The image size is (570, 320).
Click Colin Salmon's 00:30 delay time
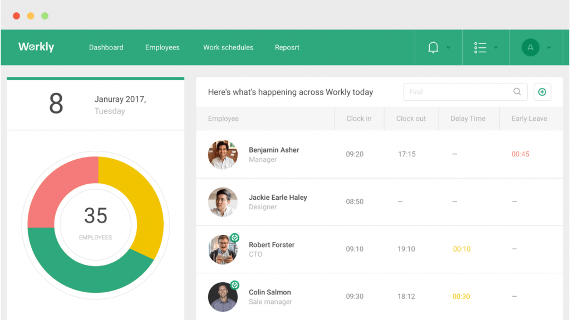461,297
